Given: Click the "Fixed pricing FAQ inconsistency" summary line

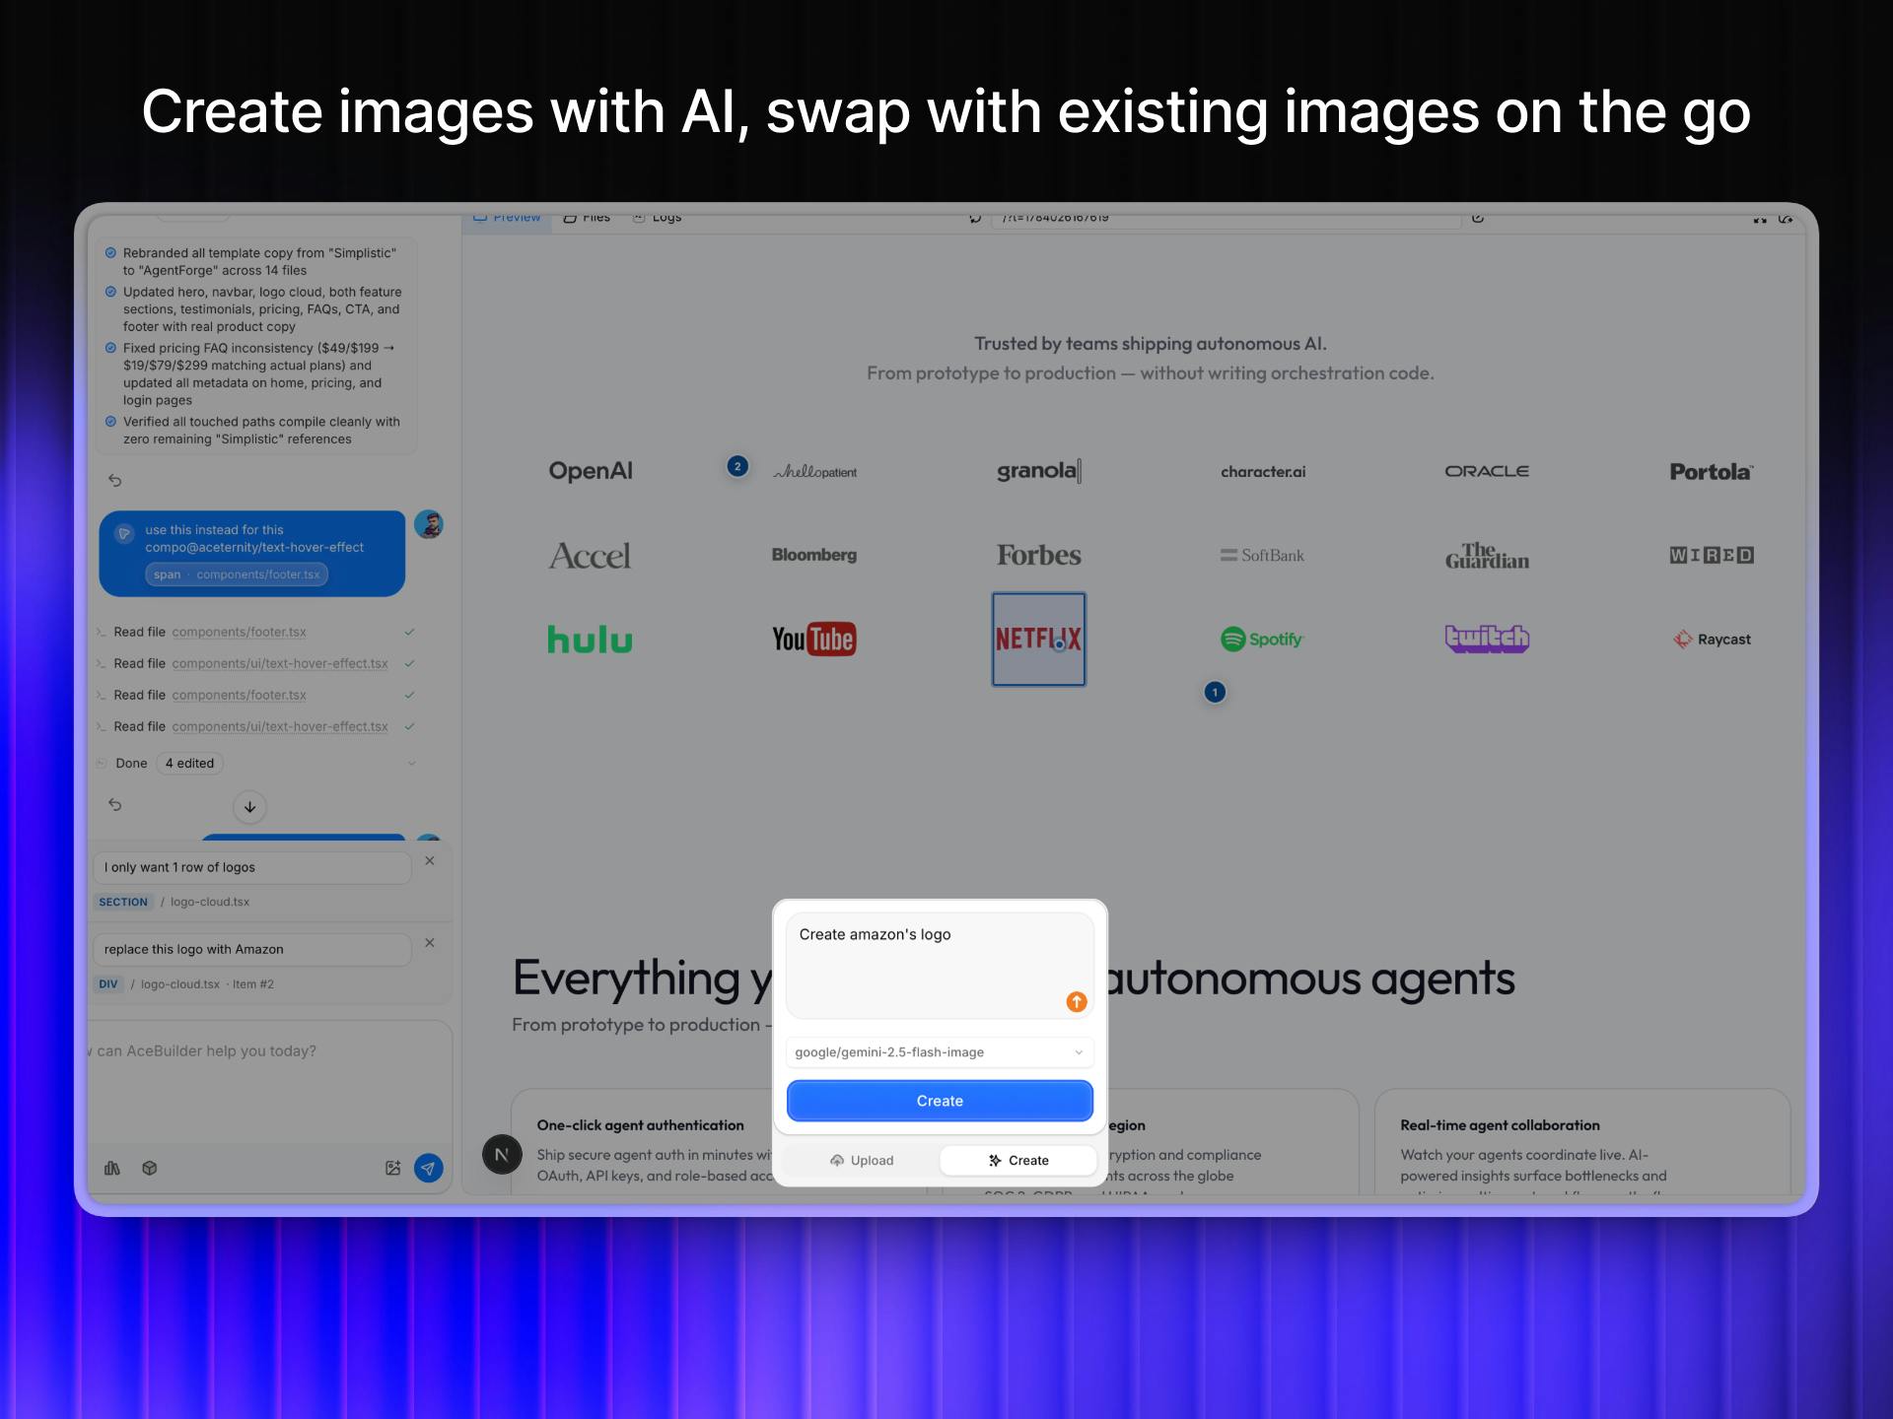Looking at the screenshot, I should pyautogui.click(x=259, y=373).
